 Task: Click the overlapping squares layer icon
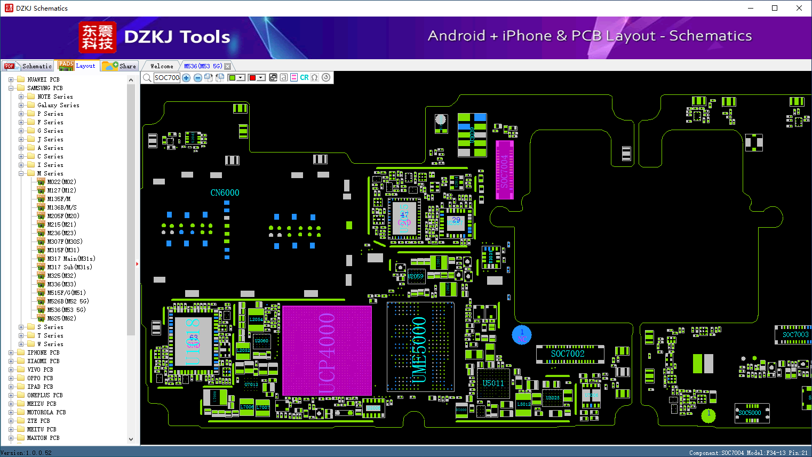(273, 77)
